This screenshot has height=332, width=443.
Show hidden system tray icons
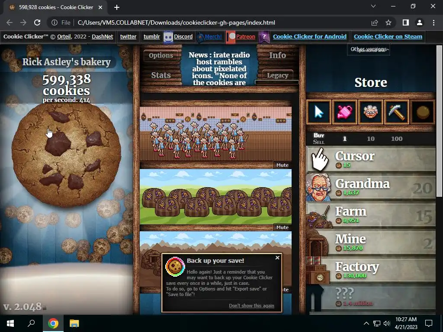366,323
